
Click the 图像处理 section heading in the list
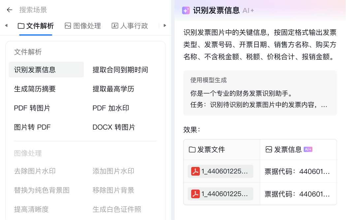28,153
